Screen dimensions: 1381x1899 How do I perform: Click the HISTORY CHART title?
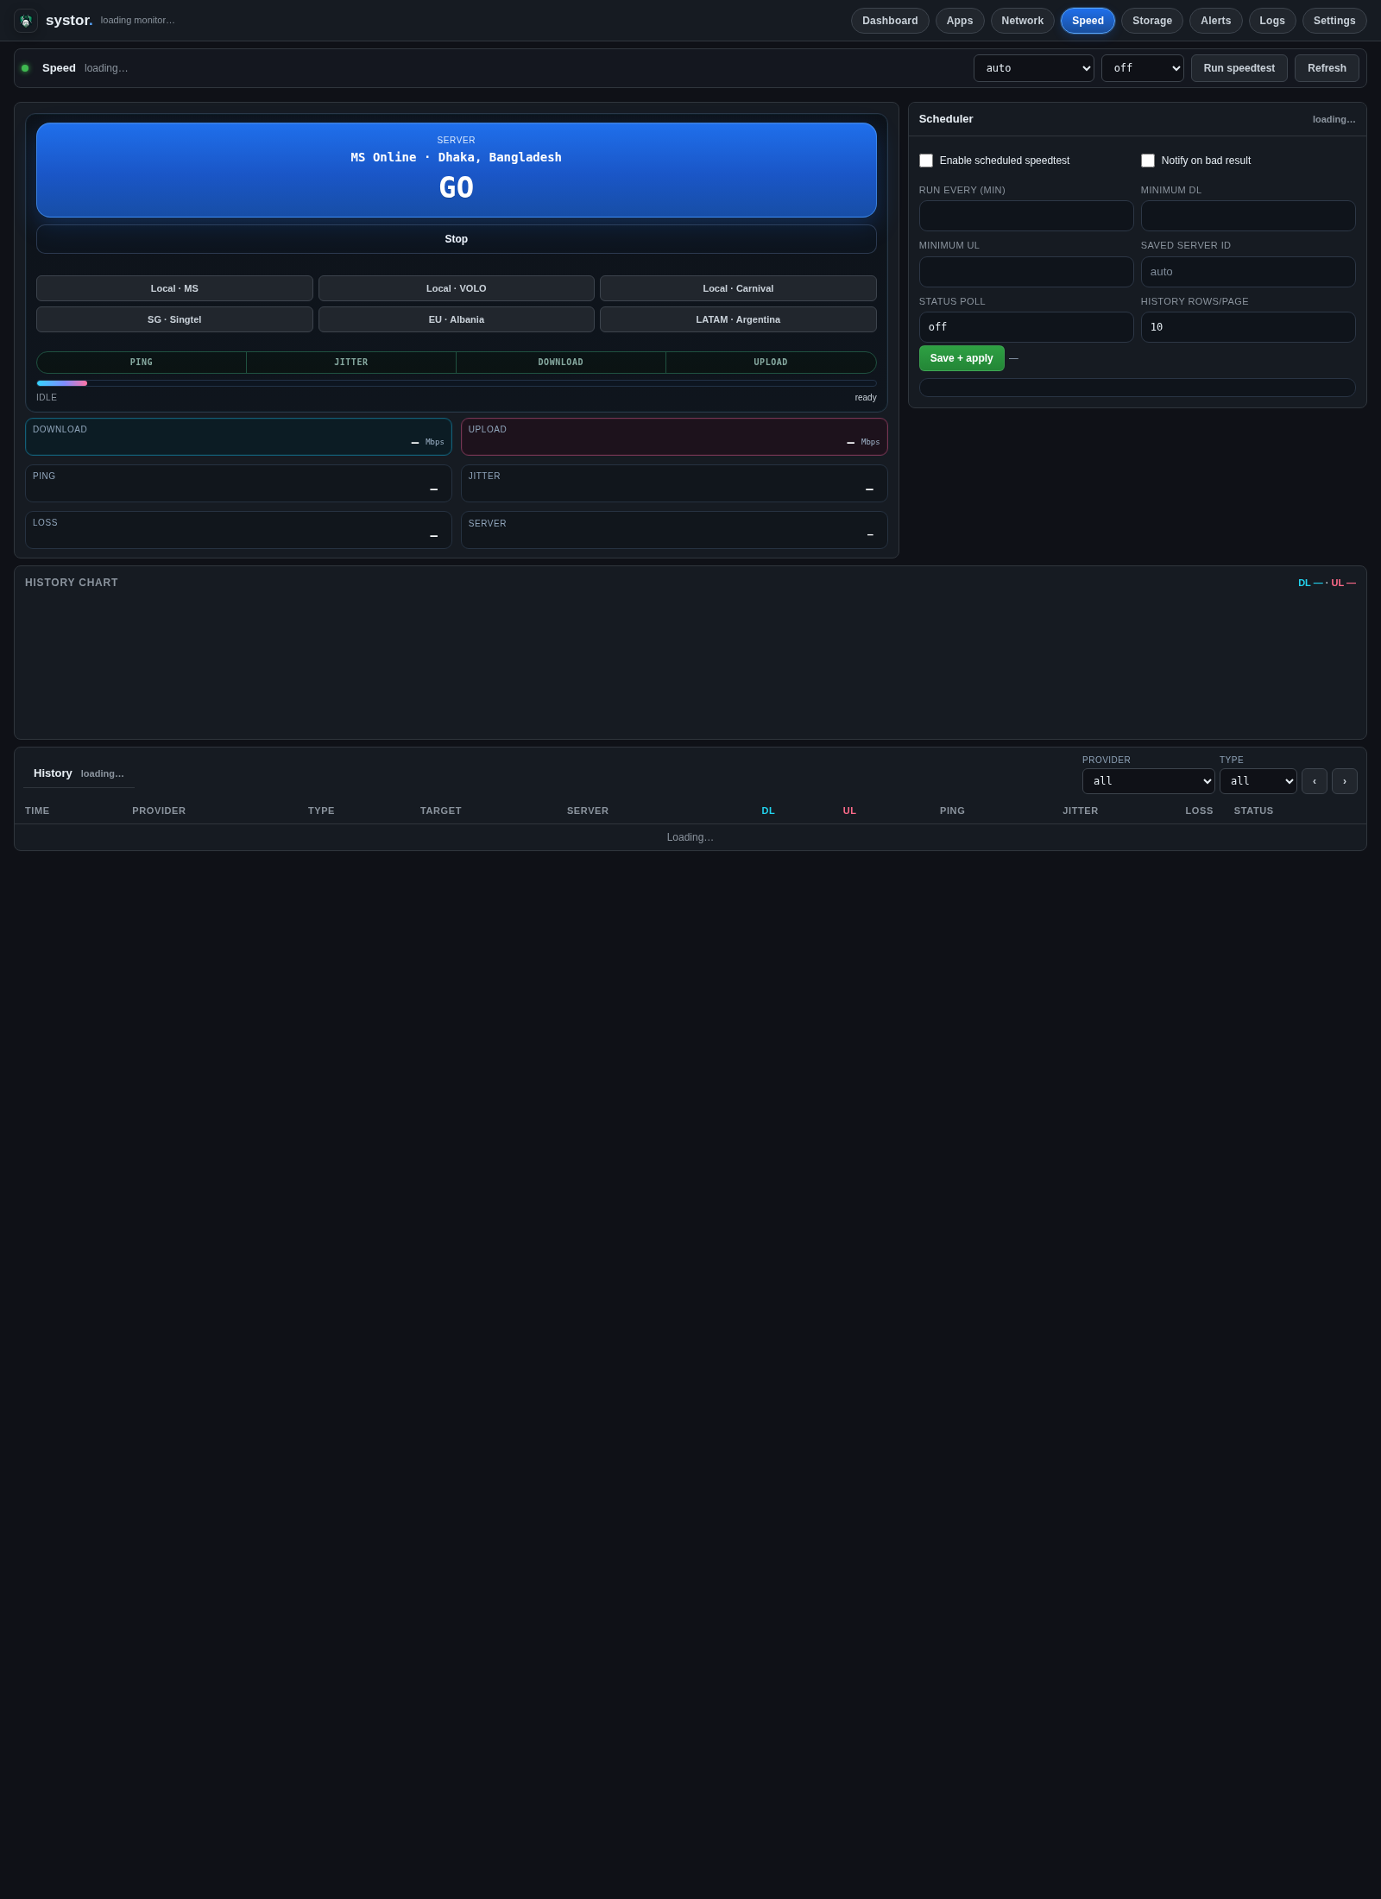point(72,583)
